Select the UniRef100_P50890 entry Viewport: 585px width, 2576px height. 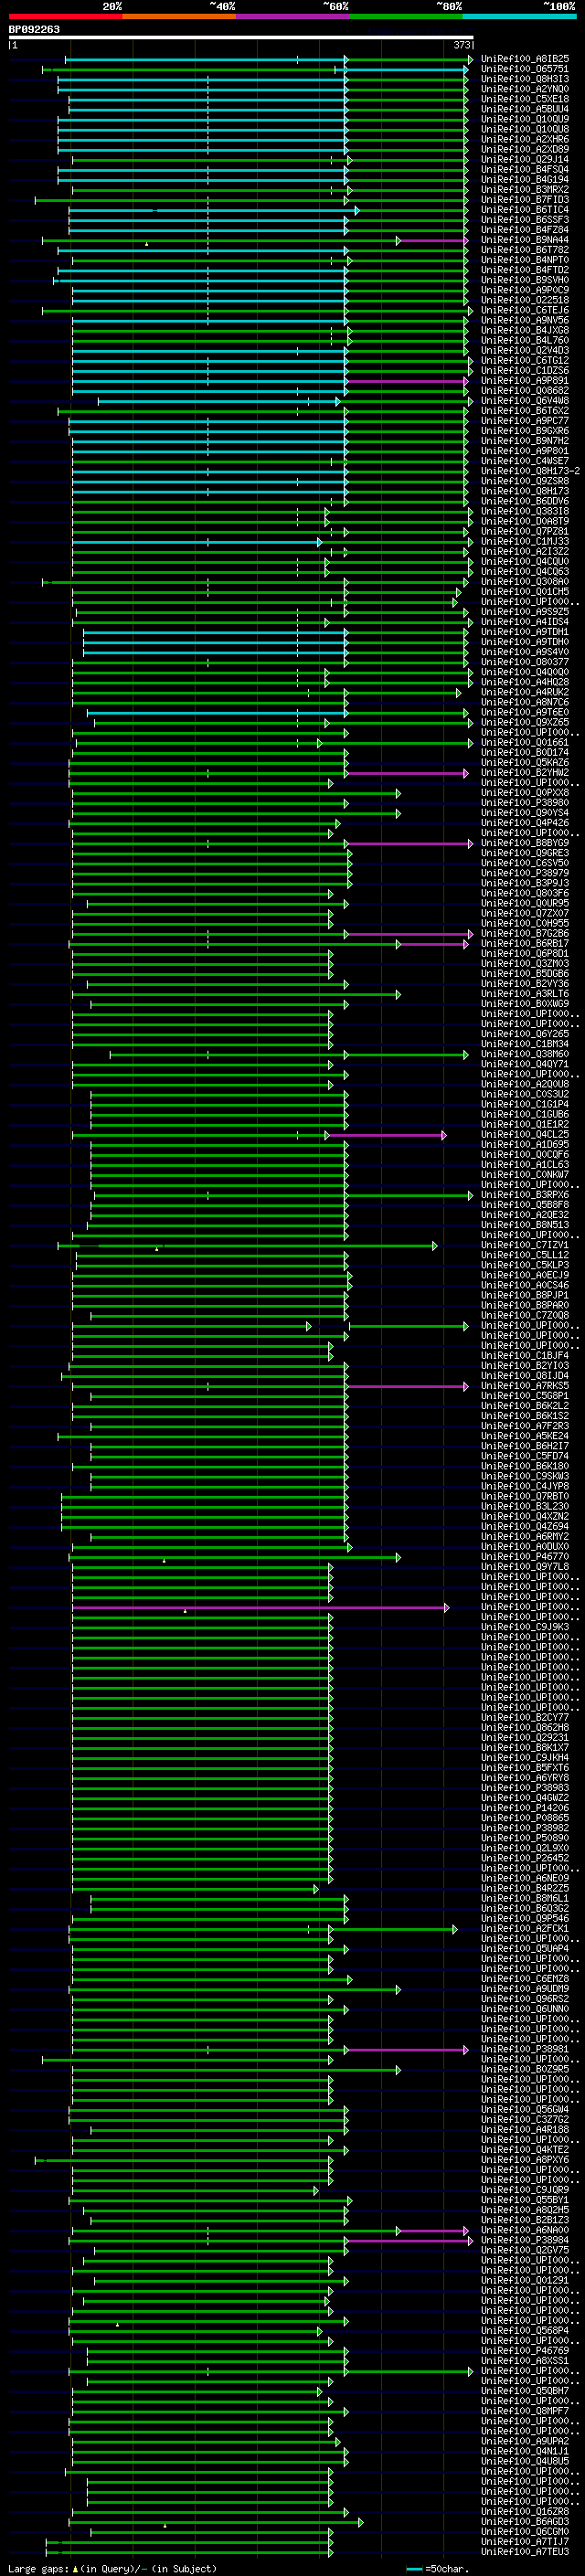(x=525, y=1837)
